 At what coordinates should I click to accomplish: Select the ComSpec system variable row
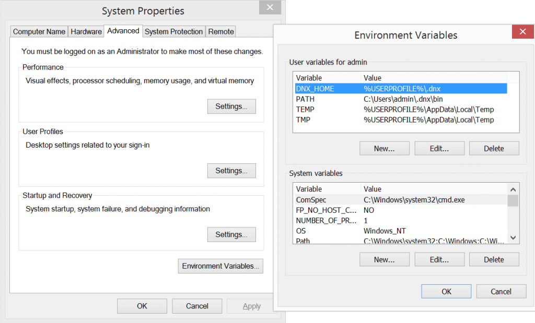401,200
